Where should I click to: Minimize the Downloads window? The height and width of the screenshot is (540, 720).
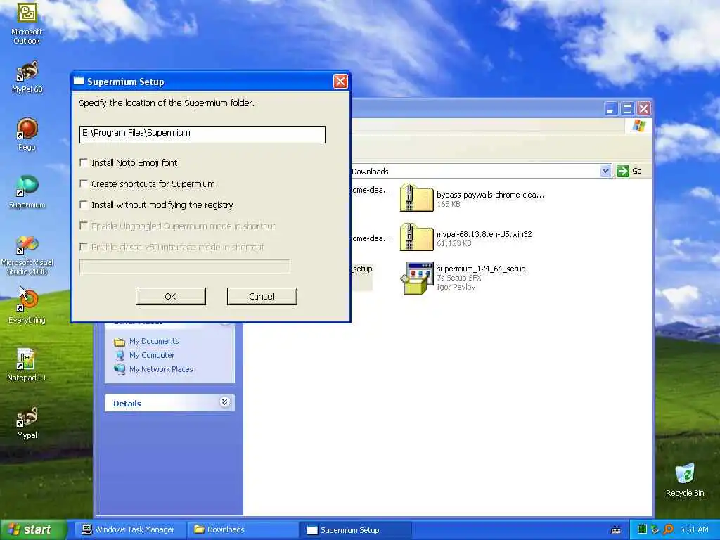point(610,109)
